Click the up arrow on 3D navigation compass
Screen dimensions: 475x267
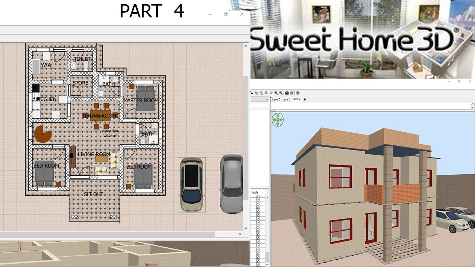pyautogui.click(x=278, y=115)
